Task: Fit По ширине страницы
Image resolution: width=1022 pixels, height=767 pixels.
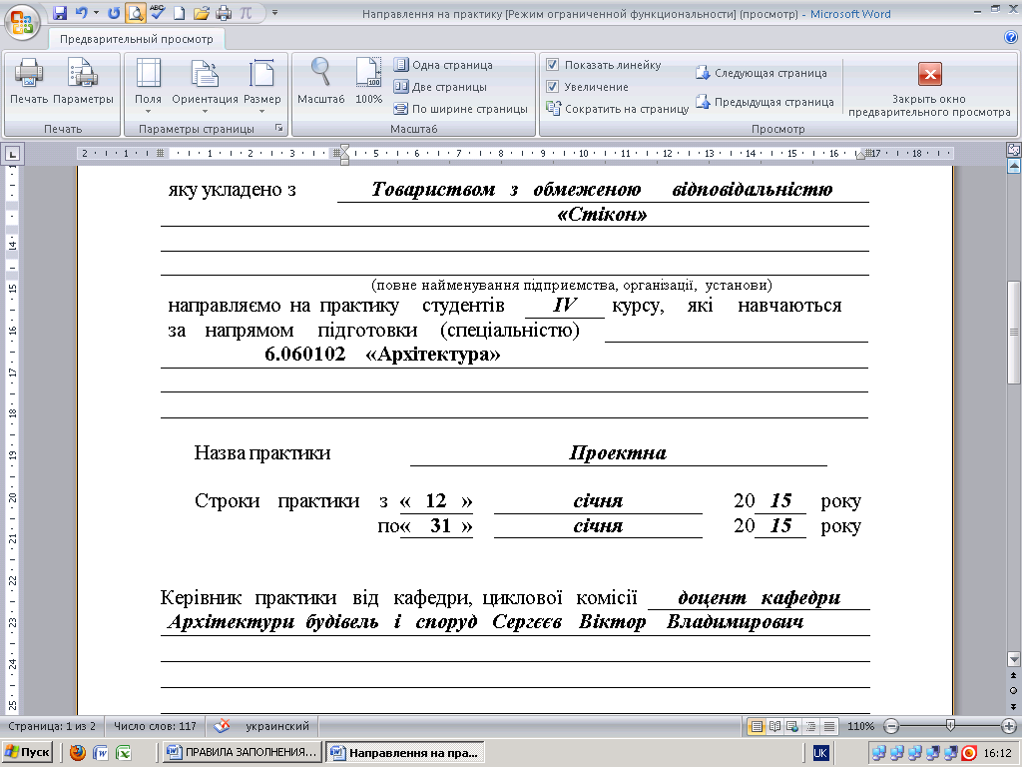Action: [x=461, y=109]
